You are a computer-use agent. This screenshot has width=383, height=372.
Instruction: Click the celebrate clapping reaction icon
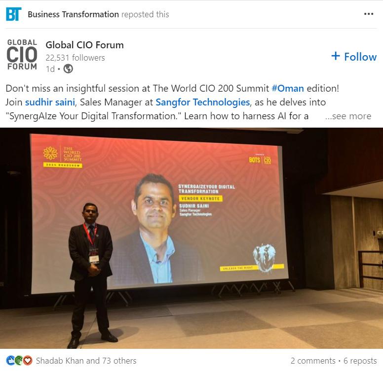point(19,360)
